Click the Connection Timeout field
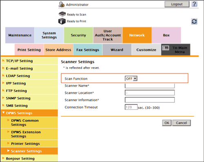 point(131,107)
